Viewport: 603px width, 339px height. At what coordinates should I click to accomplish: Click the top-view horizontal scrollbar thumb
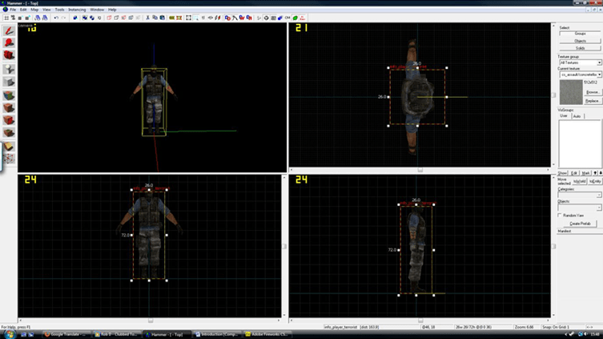click(x=420, y=170)
